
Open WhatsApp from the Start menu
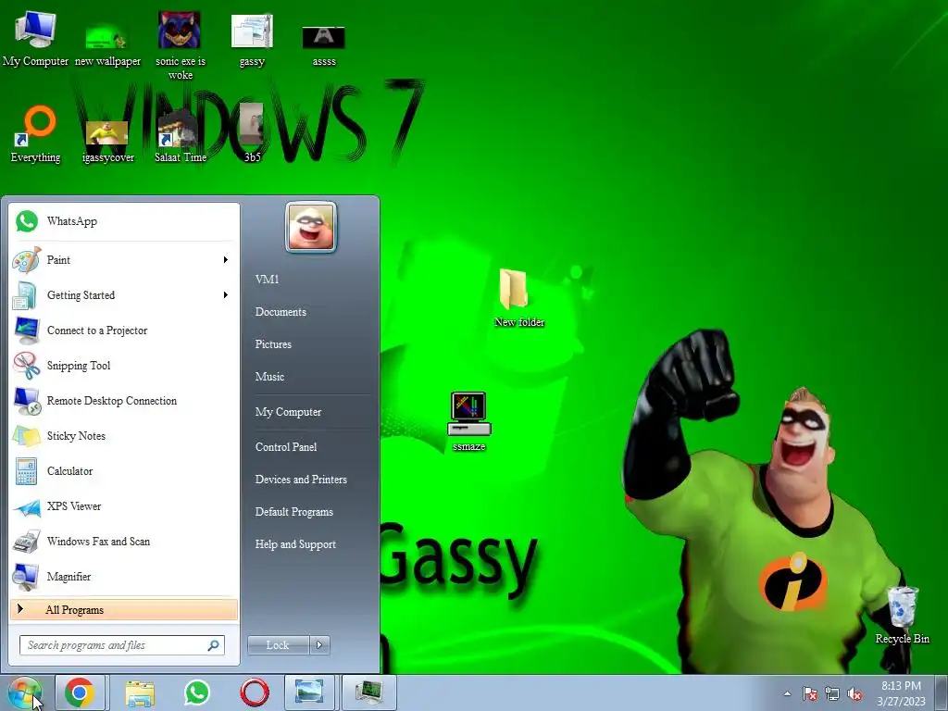(x=123, y=221)
